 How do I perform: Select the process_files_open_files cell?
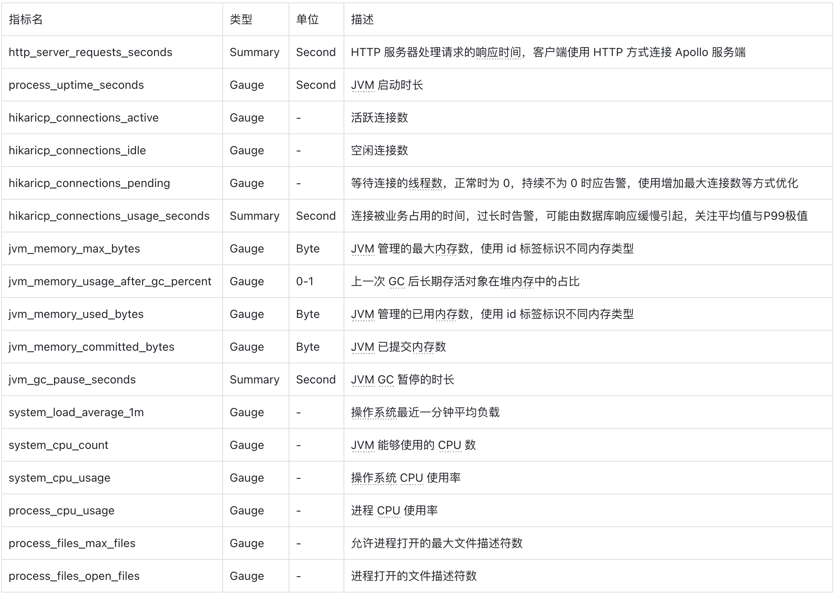(x=74, y=576)
